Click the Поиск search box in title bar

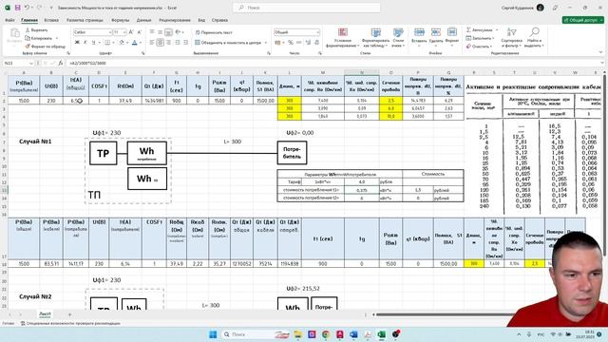(306, 8)
